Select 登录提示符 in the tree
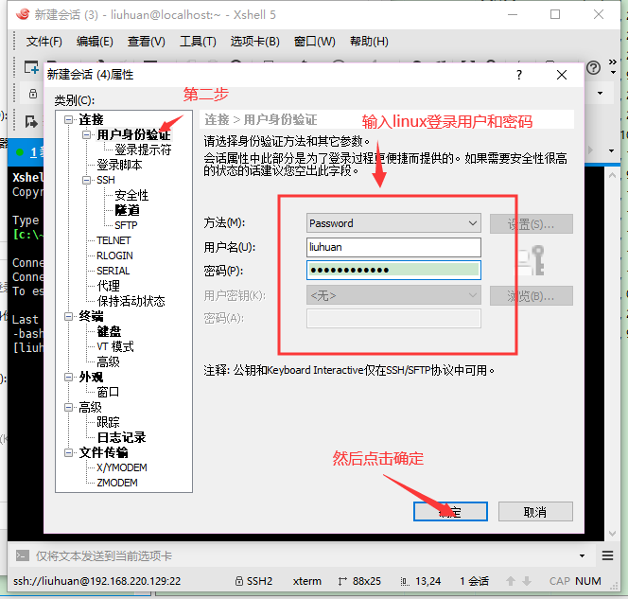Viewport: 628px width, 599px height. coord(143,150)
